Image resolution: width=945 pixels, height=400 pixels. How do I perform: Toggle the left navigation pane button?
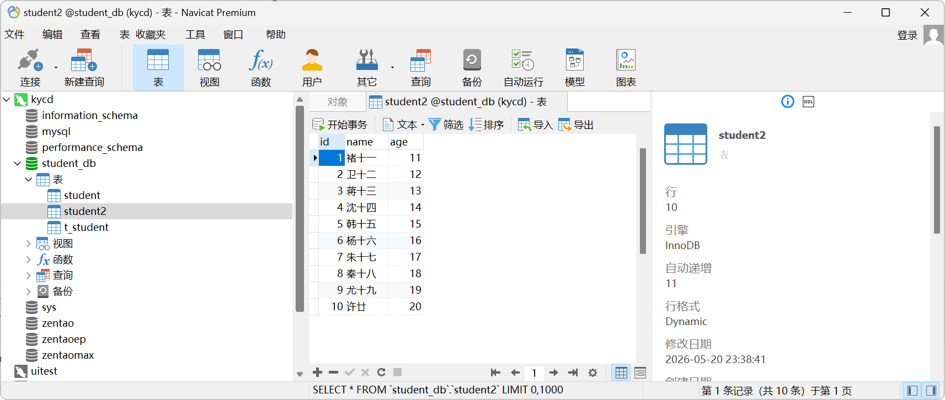(912, 391)
